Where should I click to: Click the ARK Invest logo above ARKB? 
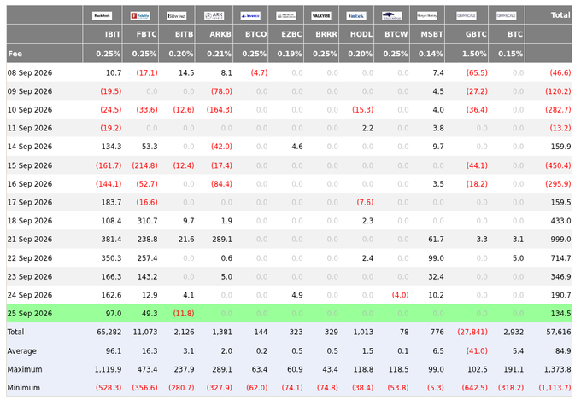click(214, 16)
